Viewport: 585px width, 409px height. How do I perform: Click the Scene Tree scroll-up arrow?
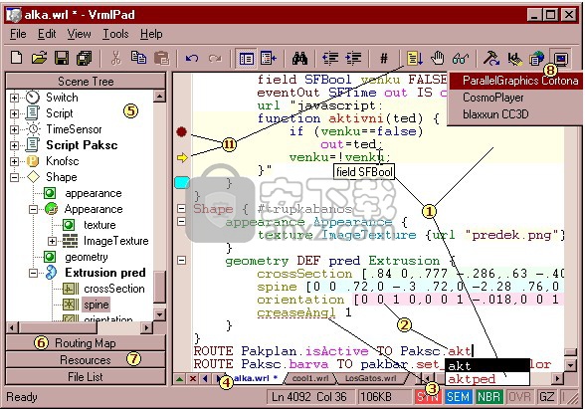point(159,97)
